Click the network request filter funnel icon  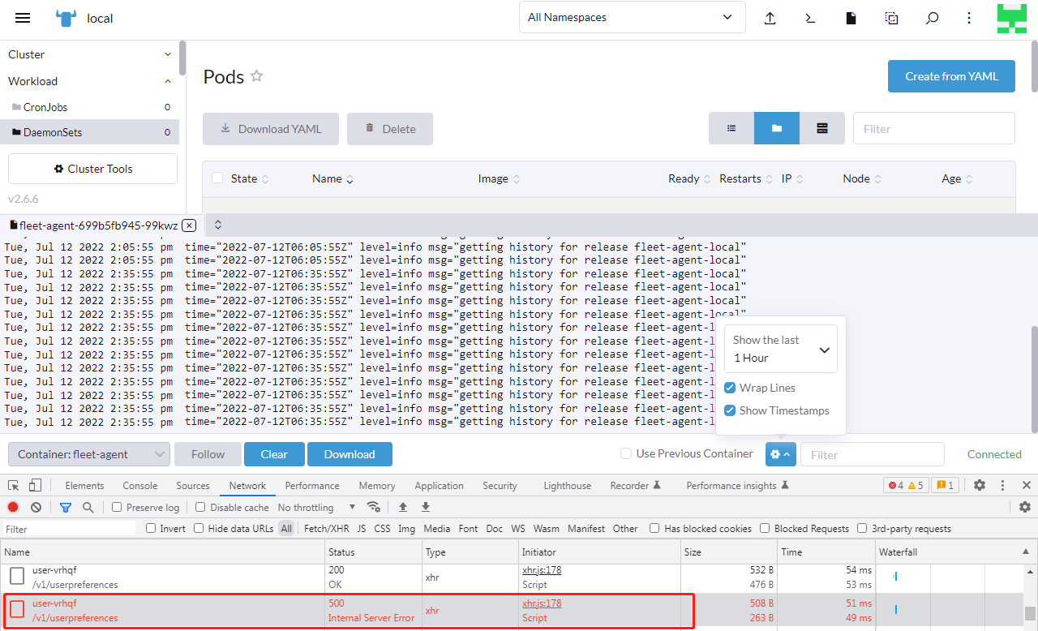click(x=66, y=506)
